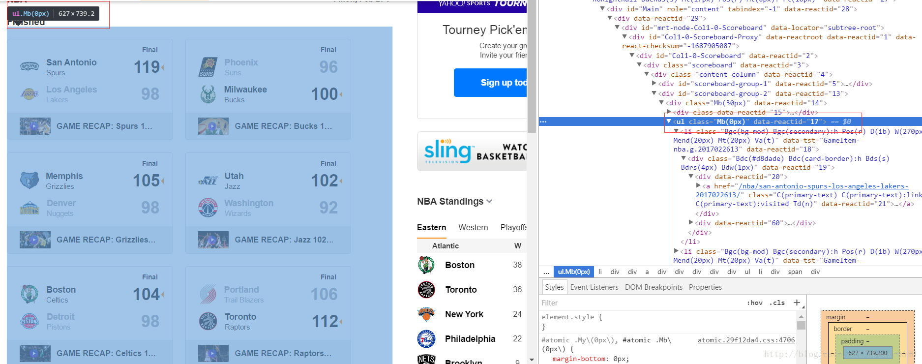Open the Event Listeners tab

(x=595, y=287)
